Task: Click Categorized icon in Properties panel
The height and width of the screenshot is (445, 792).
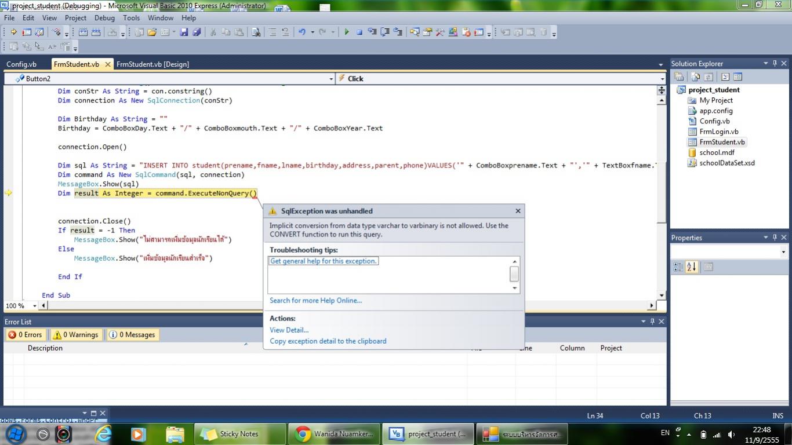Action: pyautogui.click(x=678, y=267)
